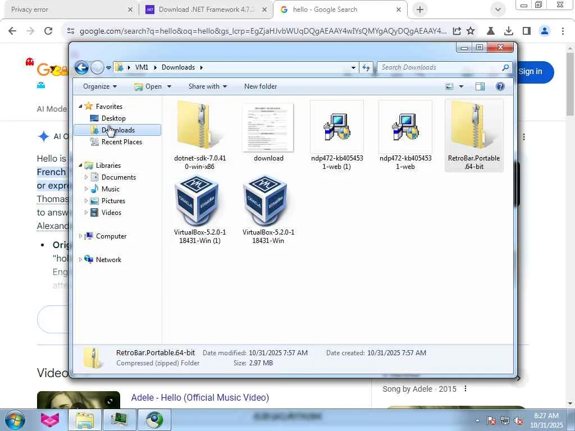Image resolution: width=575 pixels, height=431 pixels.
Task: Open the tab search dropdown
Action: point(498,10)
